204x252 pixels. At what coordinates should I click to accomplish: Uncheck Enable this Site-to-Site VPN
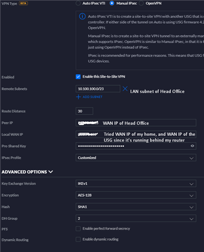pos(78,77)
